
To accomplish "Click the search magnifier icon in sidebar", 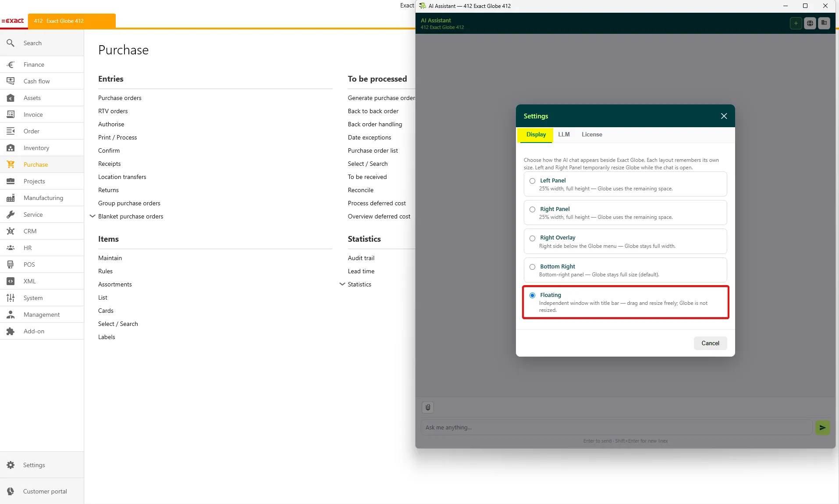I will click(x=11, y=43).
